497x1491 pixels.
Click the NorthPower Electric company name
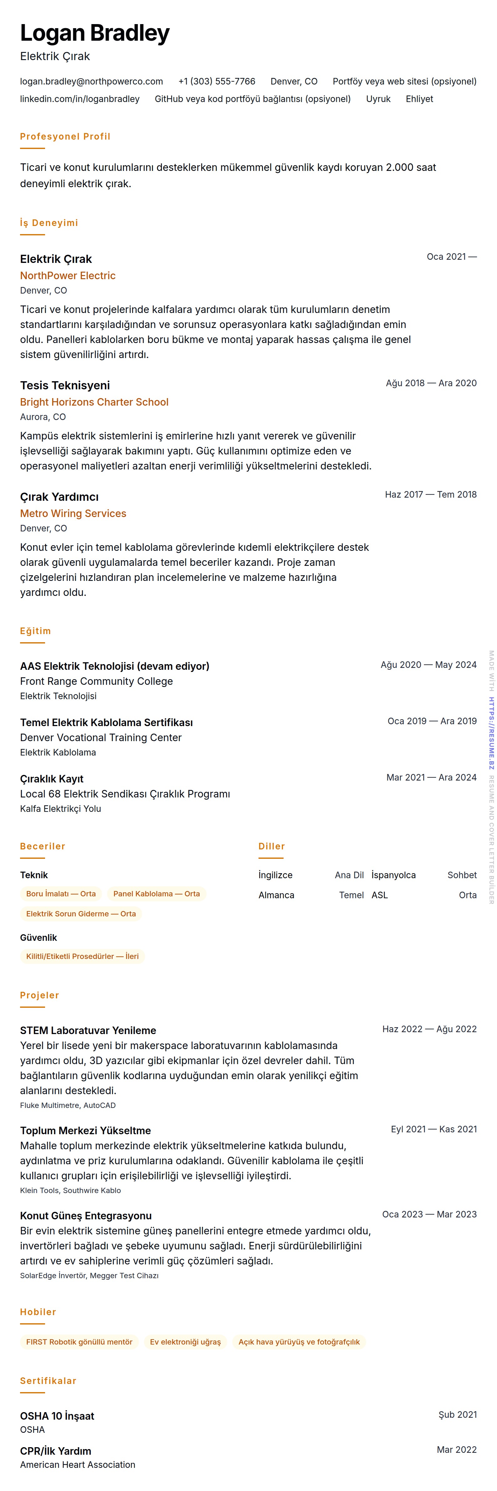click(68, 275)
